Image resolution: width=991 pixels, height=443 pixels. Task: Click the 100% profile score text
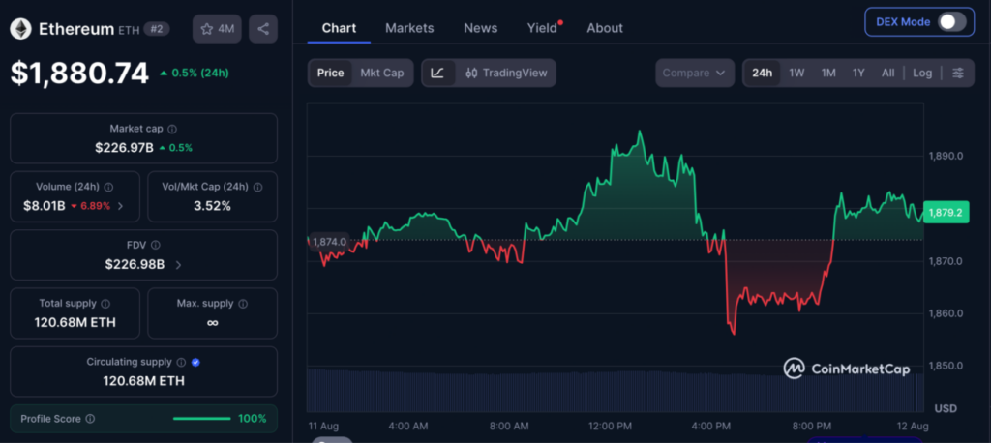pos(253,419)
